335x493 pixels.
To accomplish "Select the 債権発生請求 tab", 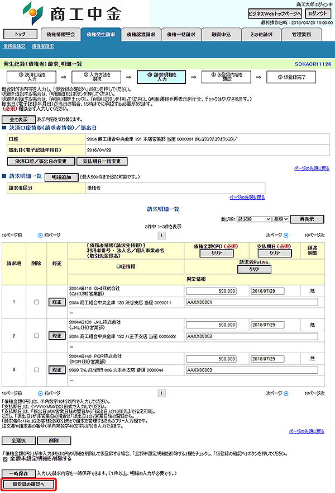I will [x=100, y=35].
